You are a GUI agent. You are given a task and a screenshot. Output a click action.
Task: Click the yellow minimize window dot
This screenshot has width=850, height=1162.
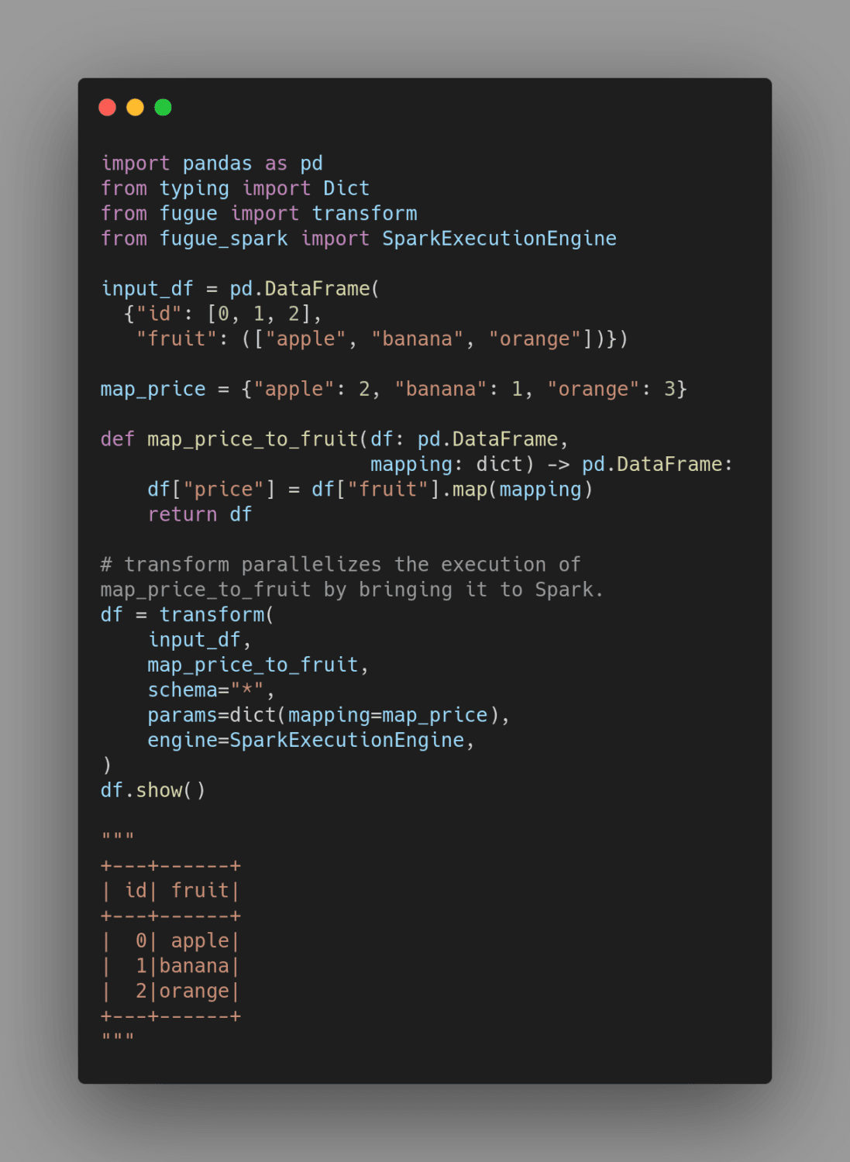(x=136, y=107)
